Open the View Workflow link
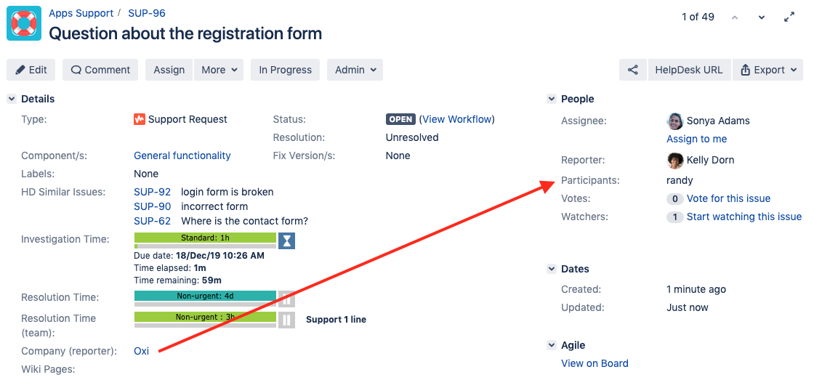 coord(457,119)
